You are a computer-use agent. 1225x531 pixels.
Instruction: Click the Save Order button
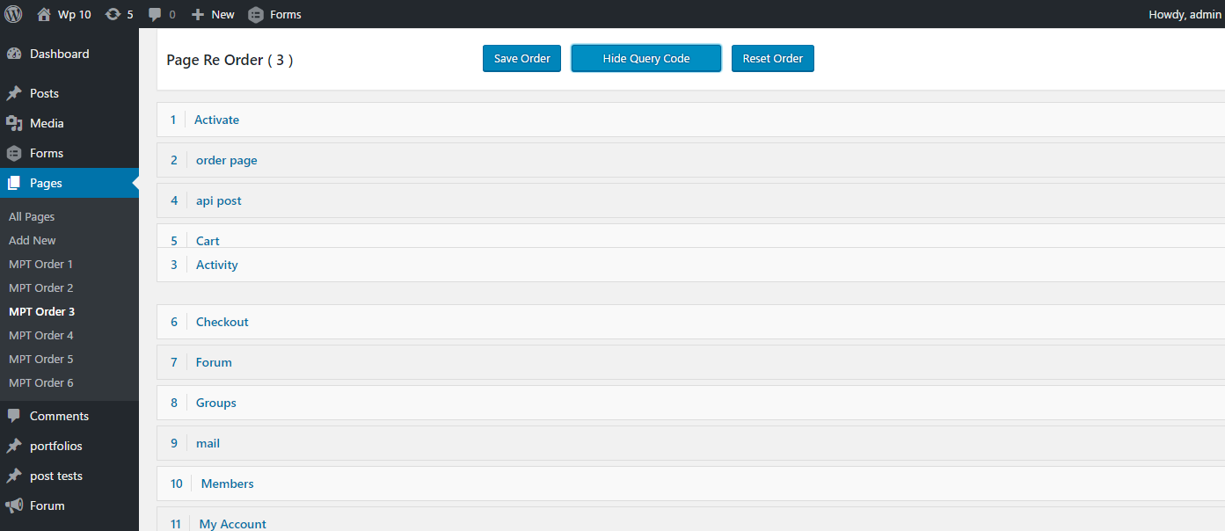point(521,59)
